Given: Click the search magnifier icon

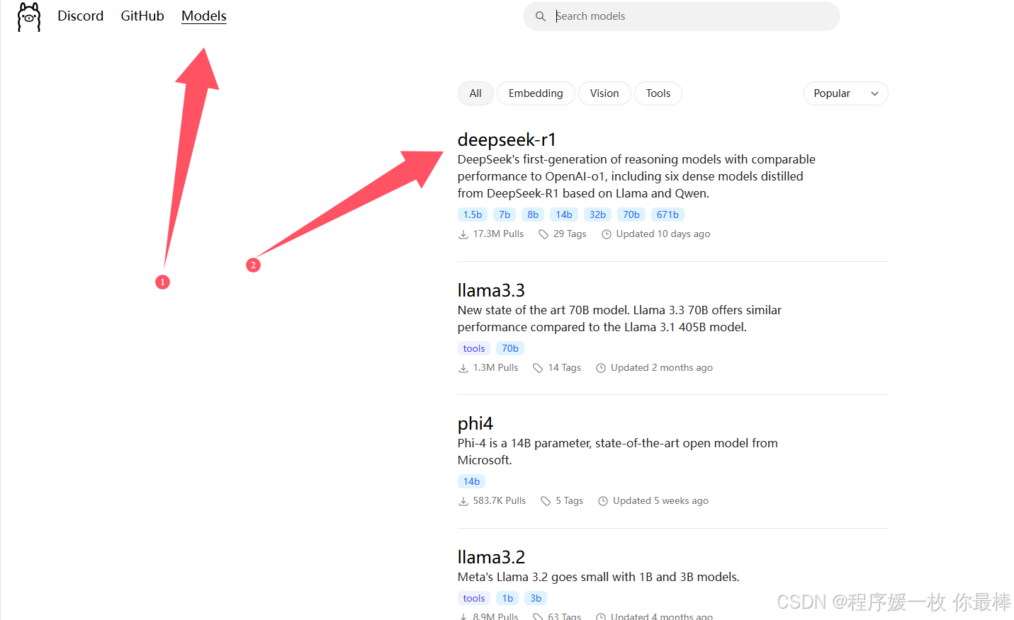Looking at the screenshot, I should click(x=541, y=16).
